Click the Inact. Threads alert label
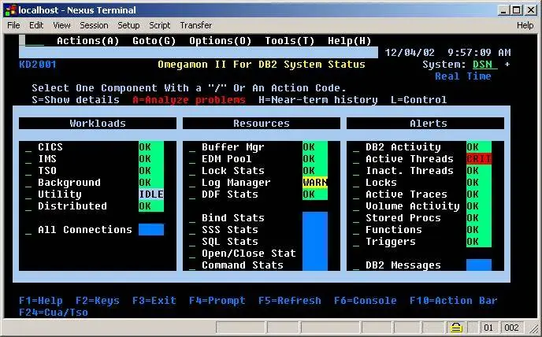 410,171
